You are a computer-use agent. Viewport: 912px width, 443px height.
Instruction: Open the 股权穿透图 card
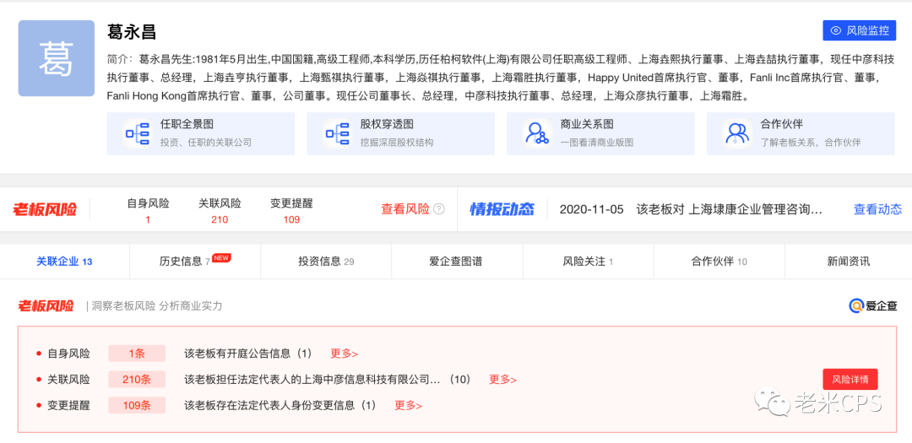(x=401, y=133)
